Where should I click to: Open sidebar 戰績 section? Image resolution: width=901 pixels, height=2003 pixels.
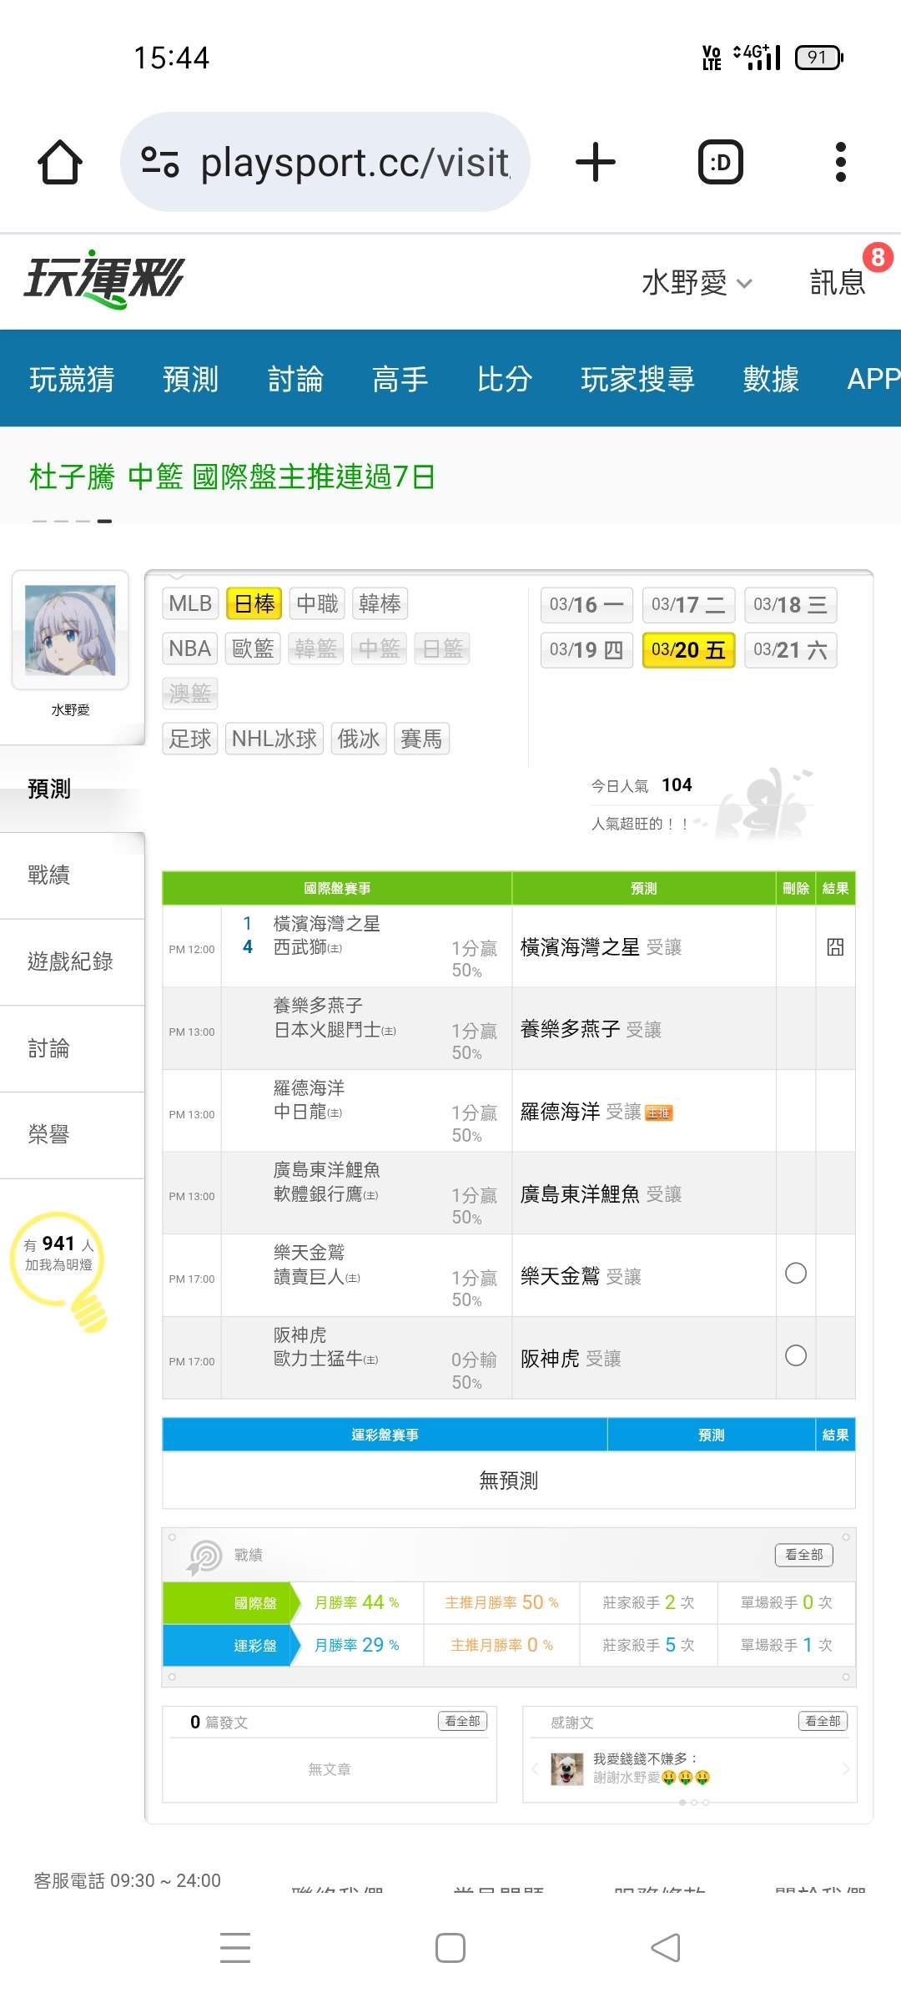[72, 875]
